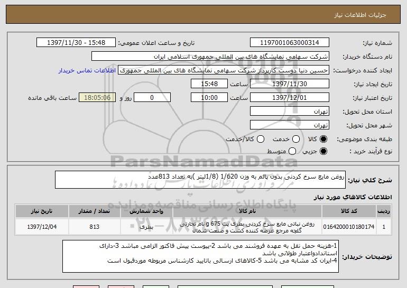Screen dimensions: 407x288
Task: Click the اطلاعات کالاهای مورد نیاز heading
Action: (x=353, y=197)
